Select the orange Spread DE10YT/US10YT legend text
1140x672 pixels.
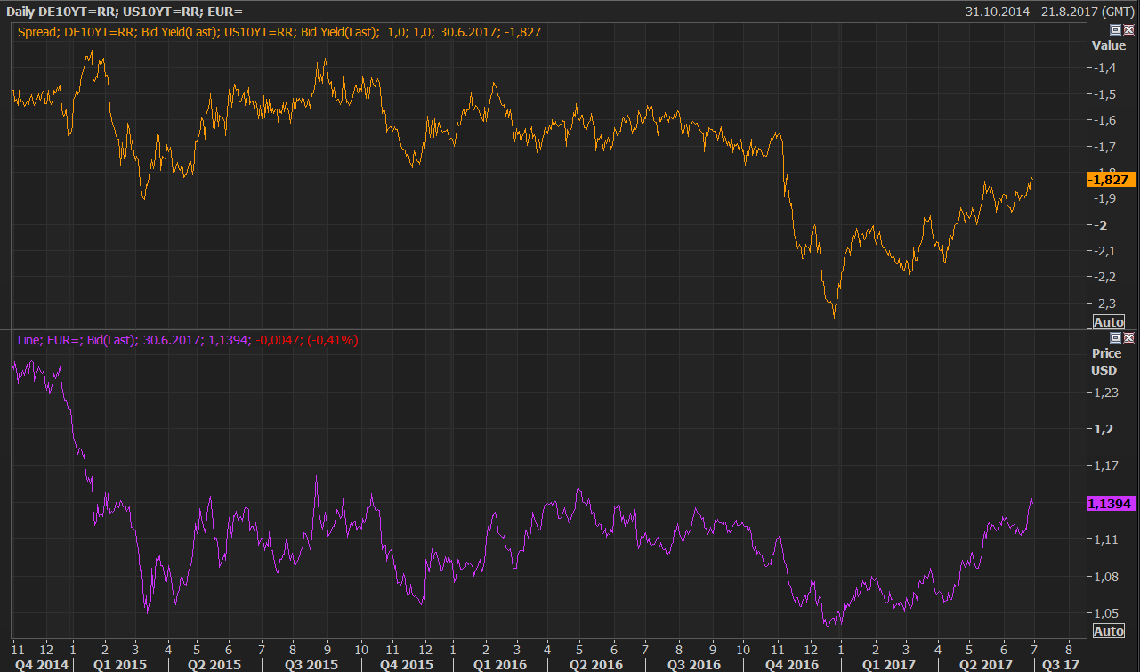pyautogui.click(x=279, y=32)
